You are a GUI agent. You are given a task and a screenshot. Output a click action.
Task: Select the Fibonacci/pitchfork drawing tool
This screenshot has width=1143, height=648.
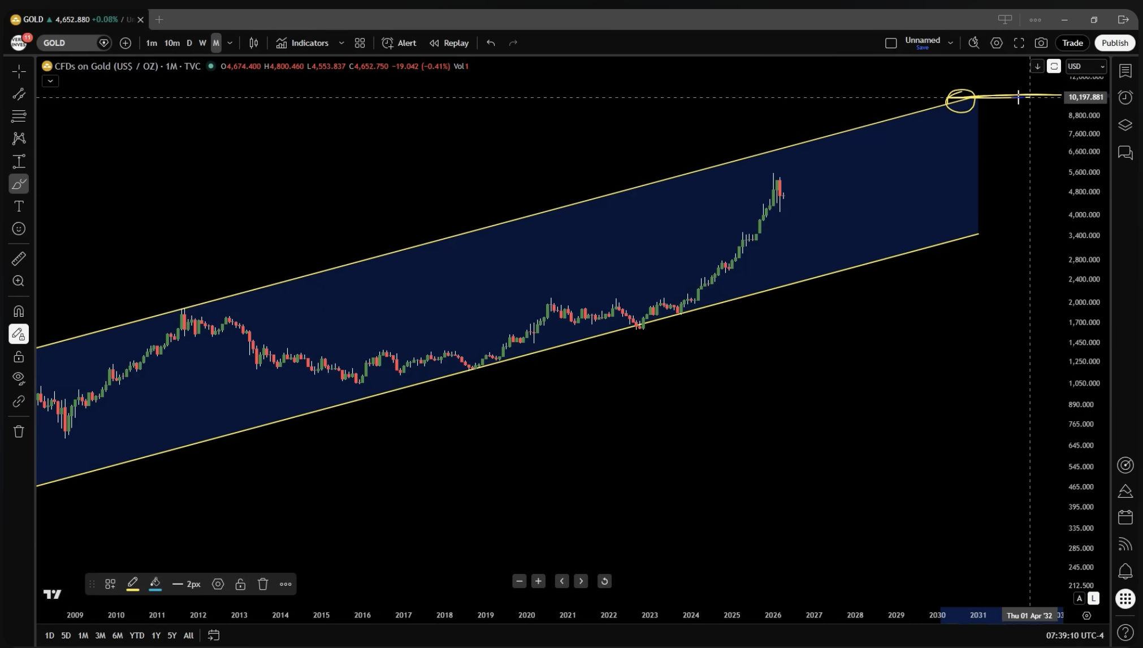click(19, 116)
